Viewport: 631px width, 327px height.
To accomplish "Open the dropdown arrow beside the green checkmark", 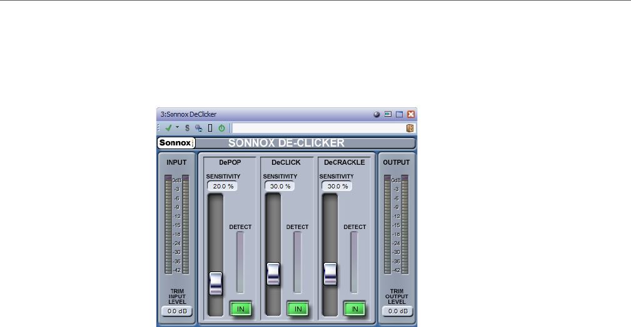I will (177, 127).
